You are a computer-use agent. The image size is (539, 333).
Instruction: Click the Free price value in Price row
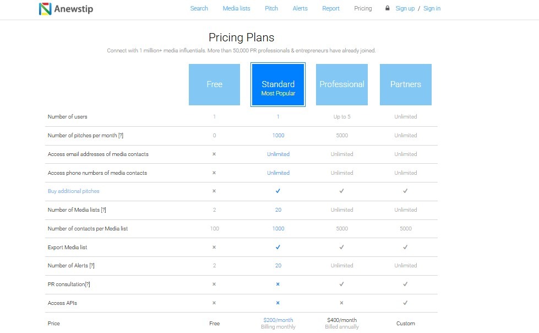pyautogui.click(x=215, y=324)
